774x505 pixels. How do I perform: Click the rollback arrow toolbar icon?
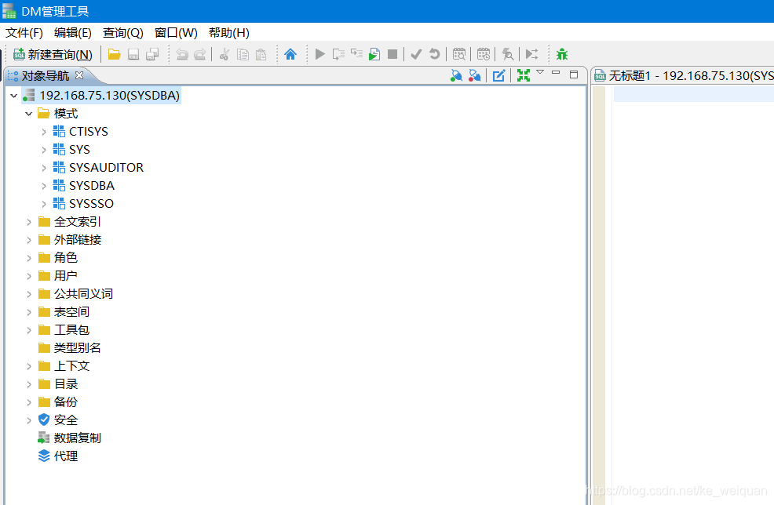[434, 54]
